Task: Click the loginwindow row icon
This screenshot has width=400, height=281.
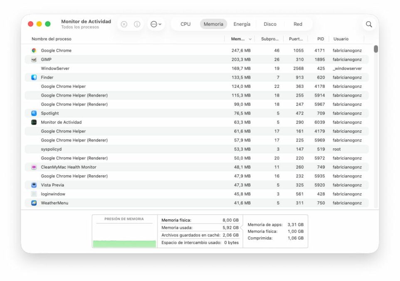Action: pos(34,194)
